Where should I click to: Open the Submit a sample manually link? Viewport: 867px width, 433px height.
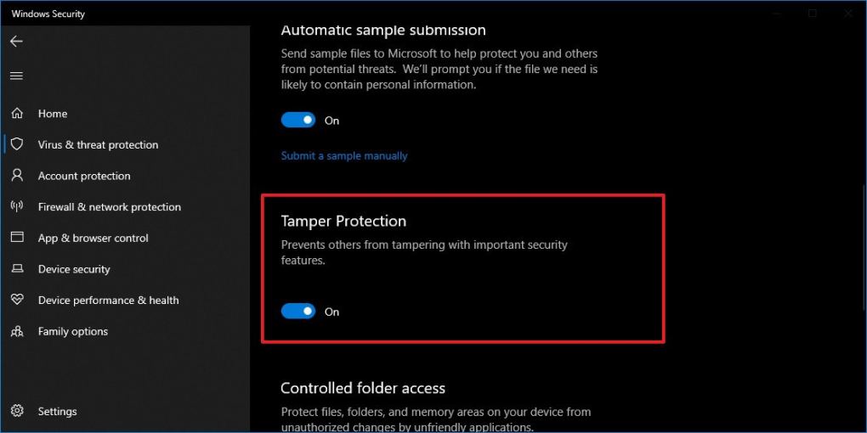(x=344, y=156)
